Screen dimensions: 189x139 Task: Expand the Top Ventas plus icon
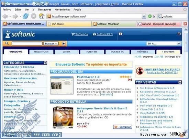[x=180, y=82]
